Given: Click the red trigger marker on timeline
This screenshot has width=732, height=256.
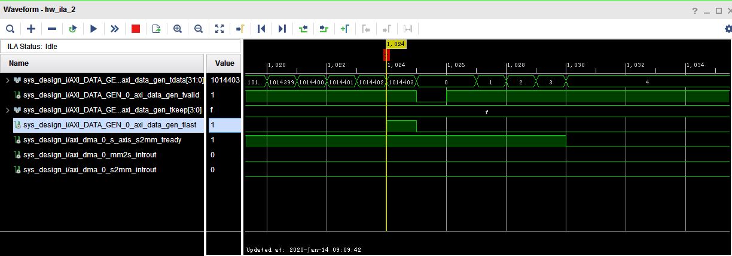Looking at the screenshot, I should (x=386, y=54).
